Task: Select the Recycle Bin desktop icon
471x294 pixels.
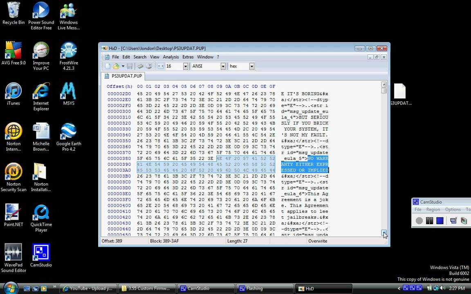Action: [x=13, y=13]
